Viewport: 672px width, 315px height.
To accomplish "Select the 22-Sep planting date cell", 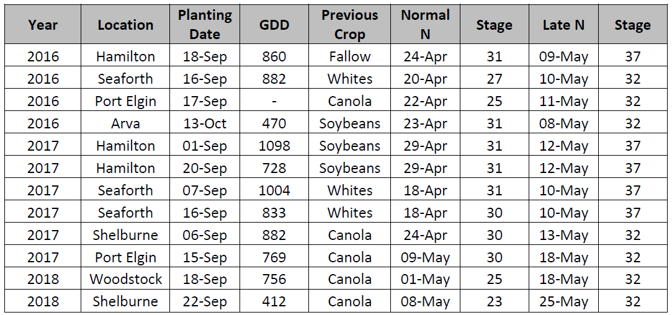I will (205, 301).
